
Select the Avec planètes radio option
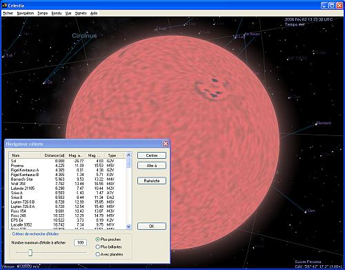tap(97, 254)
